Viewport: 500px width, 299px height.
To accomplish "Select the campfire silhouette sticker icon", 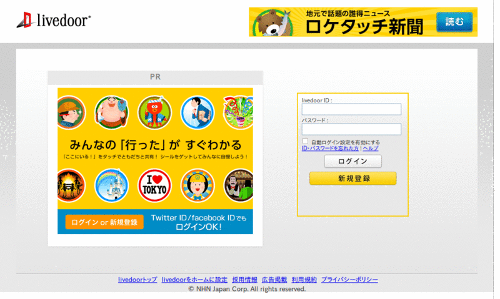I will click(x=71, y=185).
